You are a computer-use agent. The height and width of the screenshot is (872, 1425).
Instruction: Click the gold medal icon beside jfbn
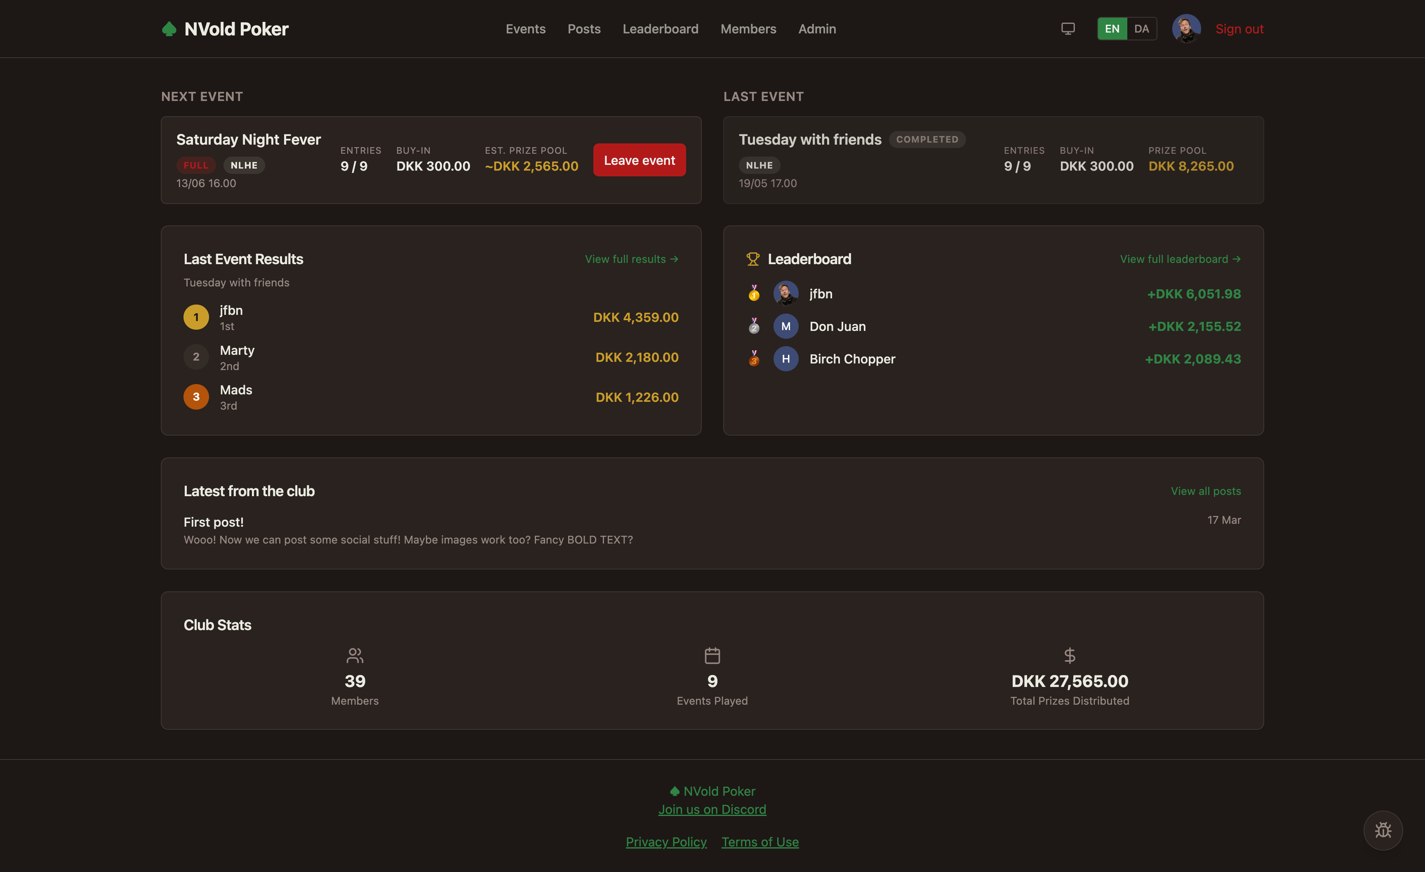tap(754, 293)
